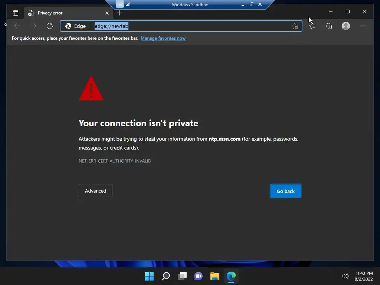This screenshot has width=380, height=285.
Task: Open taskbar Search magnifier
Action: coord(166,276)
